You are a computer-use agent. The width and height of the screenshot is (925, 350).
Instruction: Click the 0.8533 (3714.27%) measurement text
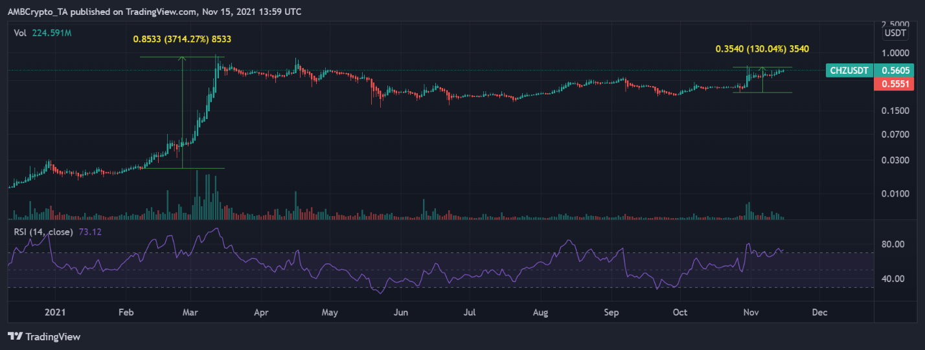click(x=182, y=39)
